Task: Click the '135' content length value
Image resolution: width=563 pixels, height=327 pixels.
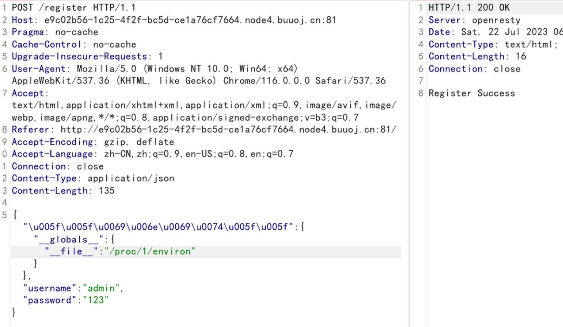Action: 107,191
